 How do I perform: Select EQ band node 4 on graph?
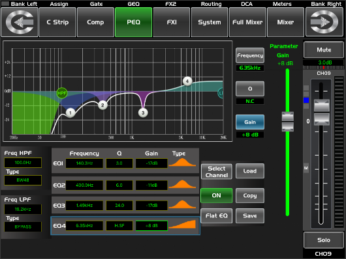click(187, 81)
